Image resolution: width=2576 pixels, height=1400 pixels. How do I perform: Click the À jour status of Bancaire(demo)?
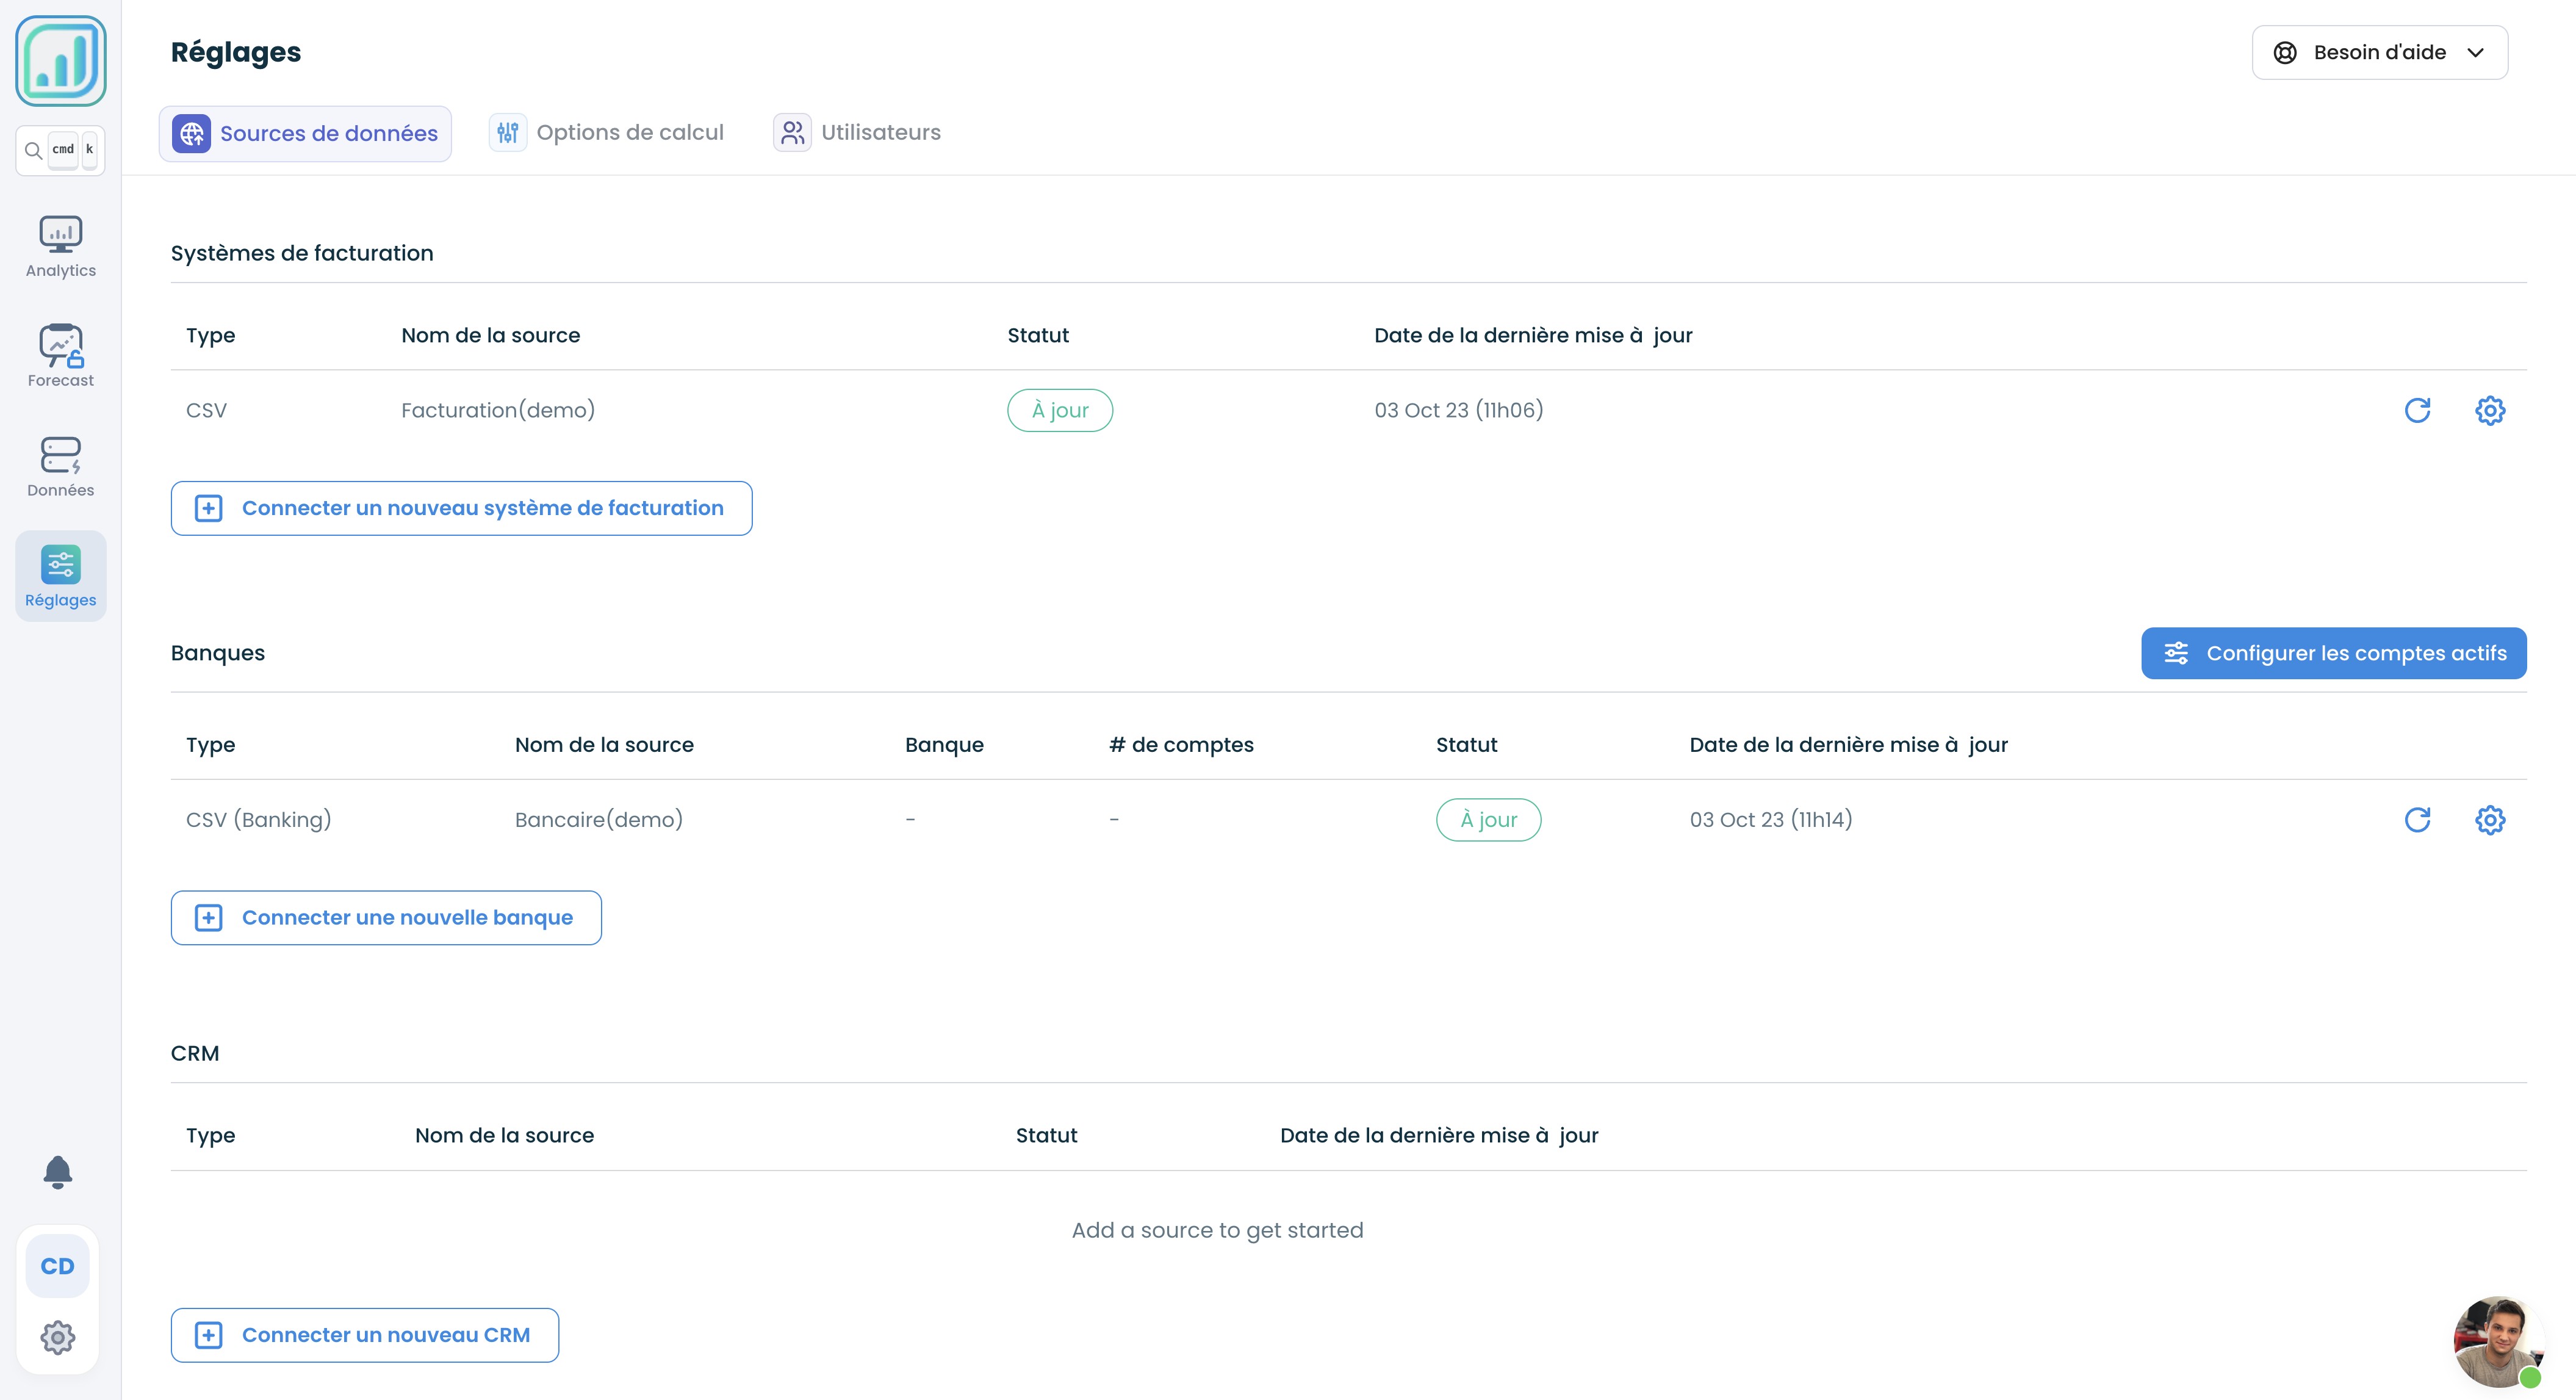[x=1488, y=820]
